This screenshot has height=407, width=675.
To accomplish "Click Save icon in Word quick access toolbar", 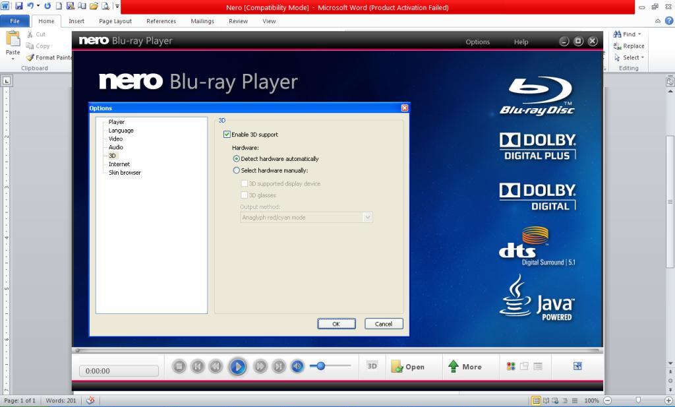I will pos(18,6).
